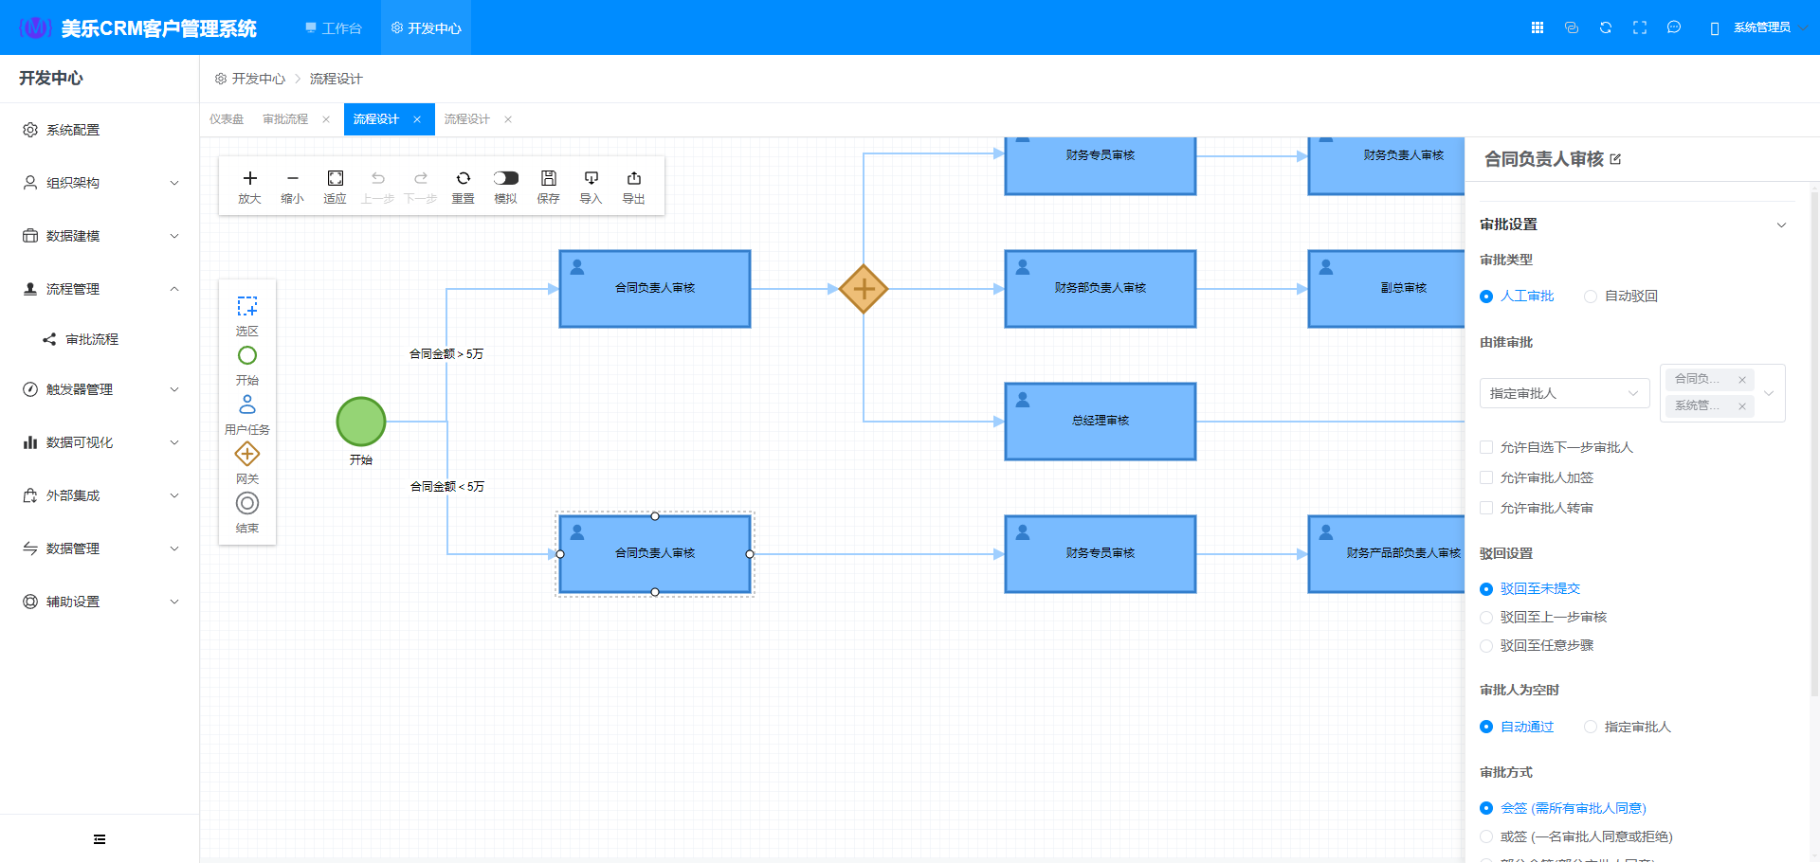
Task: Select the gateway (网关) node tool
Action: 247,455
